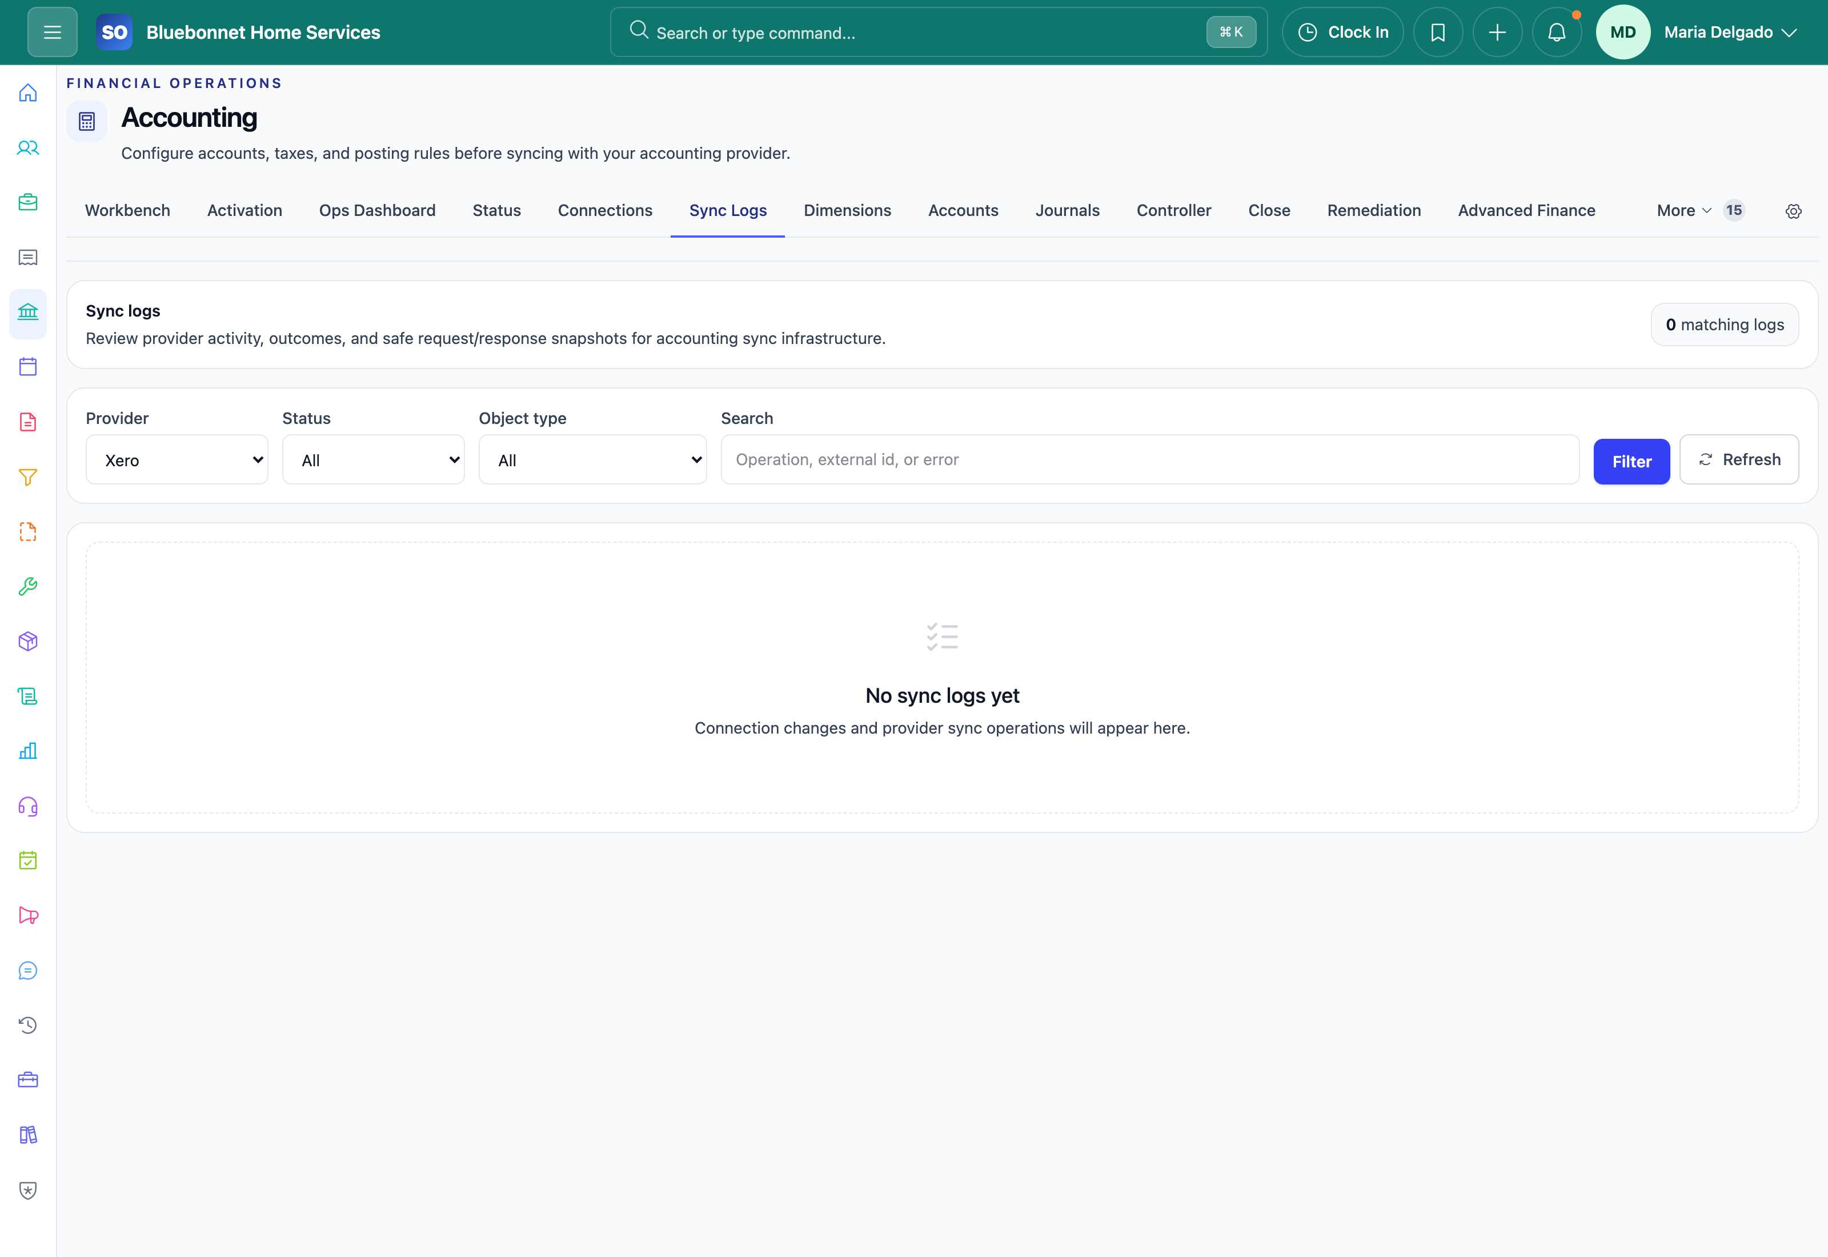The height and width of the screenshot is (1257, 1828).
Task: Click the home icon in the sidebar
Action: (29, 93)
